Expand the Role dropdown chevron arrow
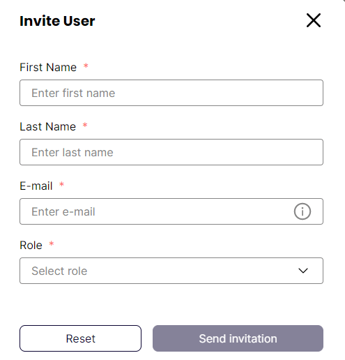 pos(303,271)
